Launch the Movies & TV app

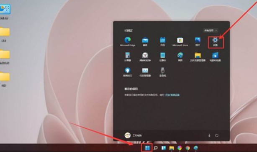(215, 57)
